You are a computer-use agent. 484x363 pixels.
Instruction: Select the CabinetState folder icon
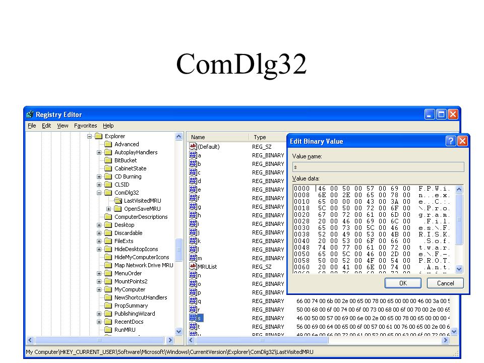(x=108, y=168)
